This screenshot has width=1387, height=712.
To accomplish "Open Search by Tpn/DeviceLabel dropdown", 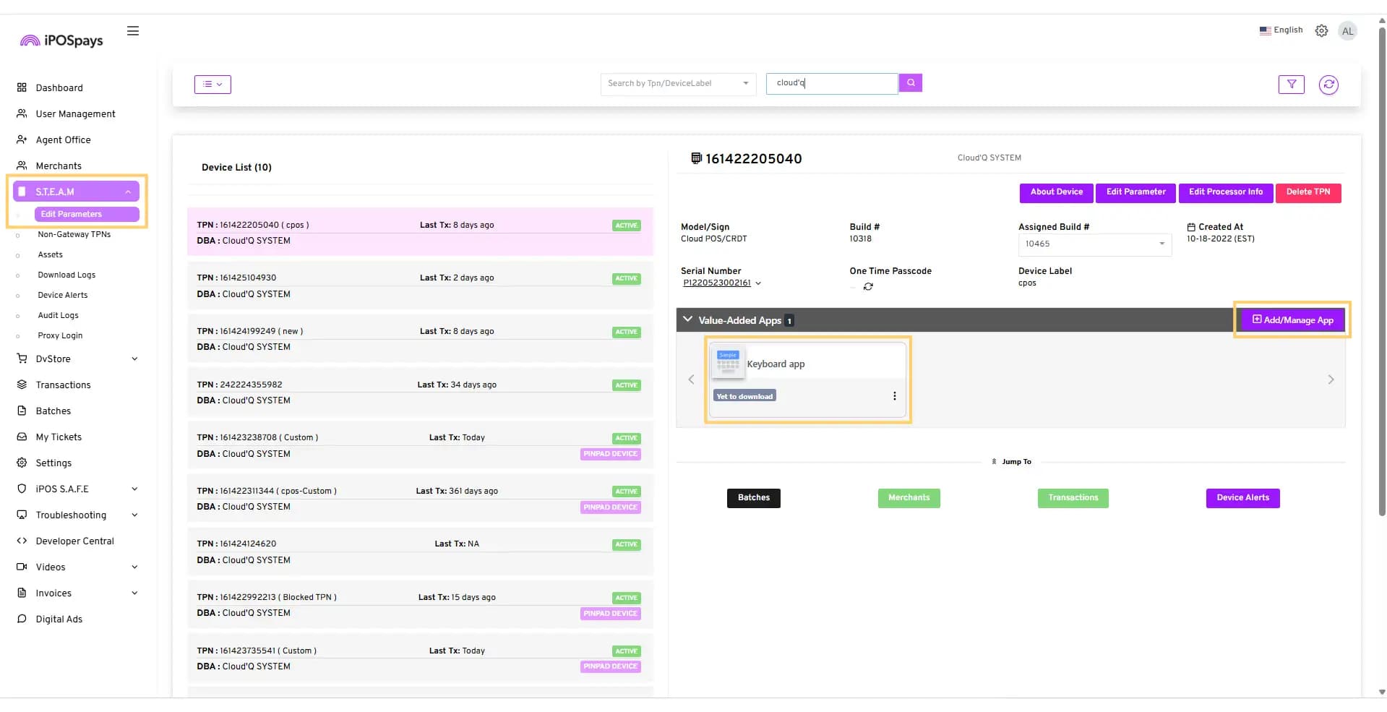I will pos(678,83).
